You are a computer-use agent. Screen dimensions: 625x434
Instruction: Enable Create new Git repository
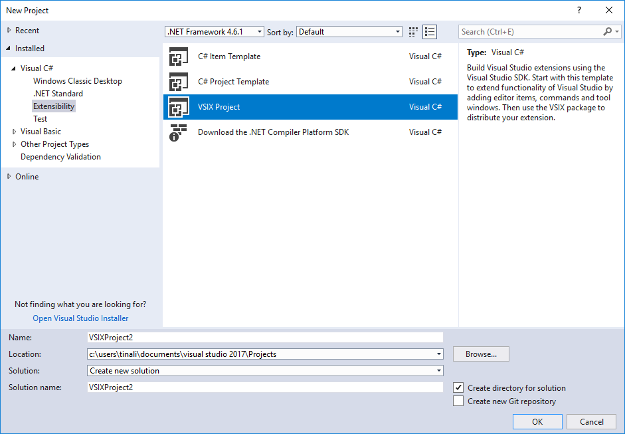click(x=458, y=401)
